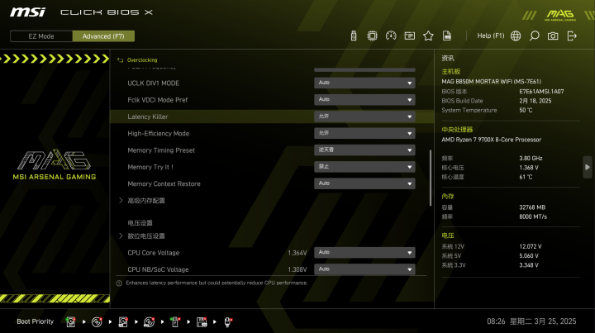The height and width of the screenshot is (333, 595).
Task: Click the 08:26 date and time display
Action: click(531, 321)
